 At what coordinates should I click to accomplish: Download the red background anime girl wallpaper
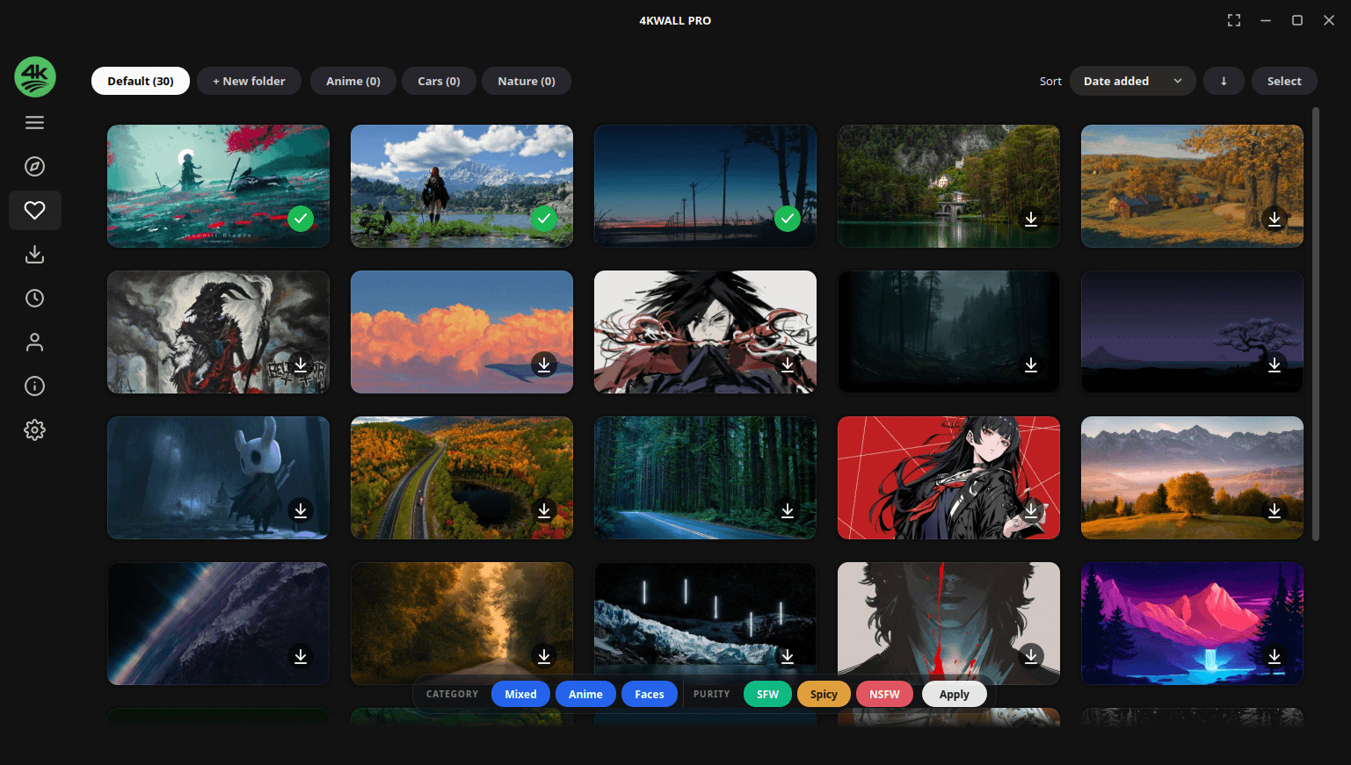pyautogui.click(x=1031, y=510)
